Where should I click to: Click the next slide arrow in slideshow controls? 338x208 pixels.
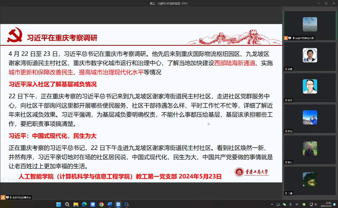(x=9, y=180)
